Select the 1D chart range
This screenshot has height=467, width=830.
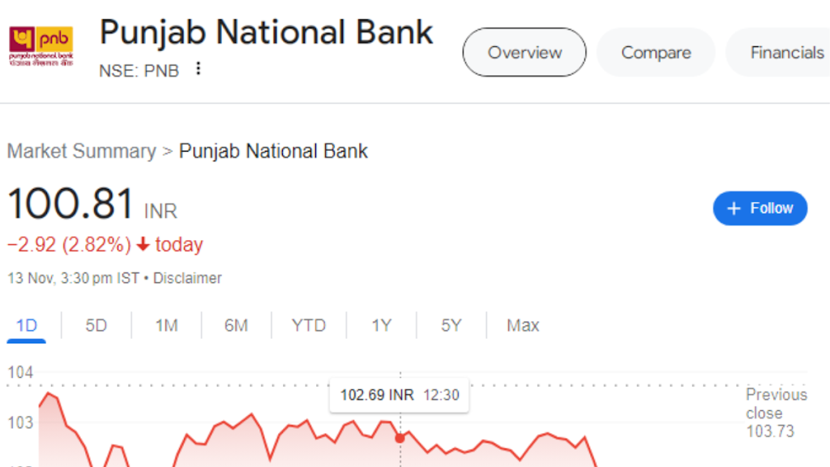point(27,325)
